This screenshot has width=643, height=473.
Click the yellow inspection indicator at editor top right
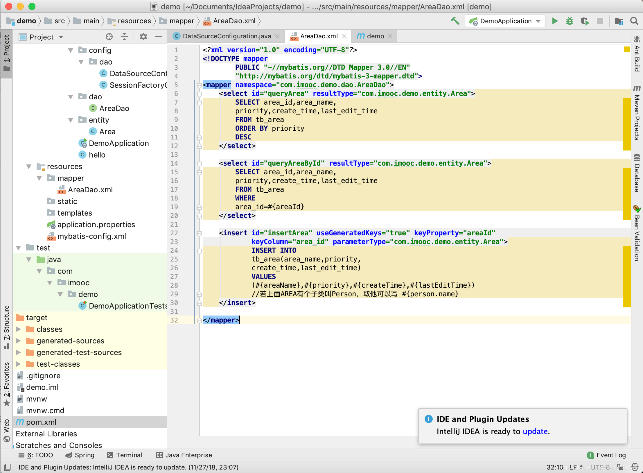click(x=626, y=50)
